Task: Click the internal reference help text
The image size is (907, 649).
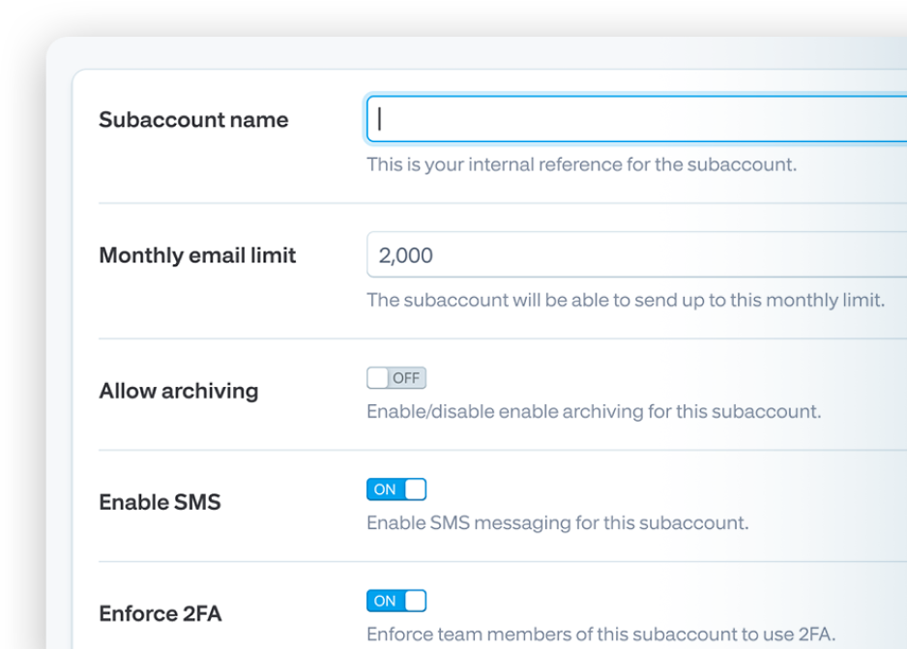Action: 581,164
